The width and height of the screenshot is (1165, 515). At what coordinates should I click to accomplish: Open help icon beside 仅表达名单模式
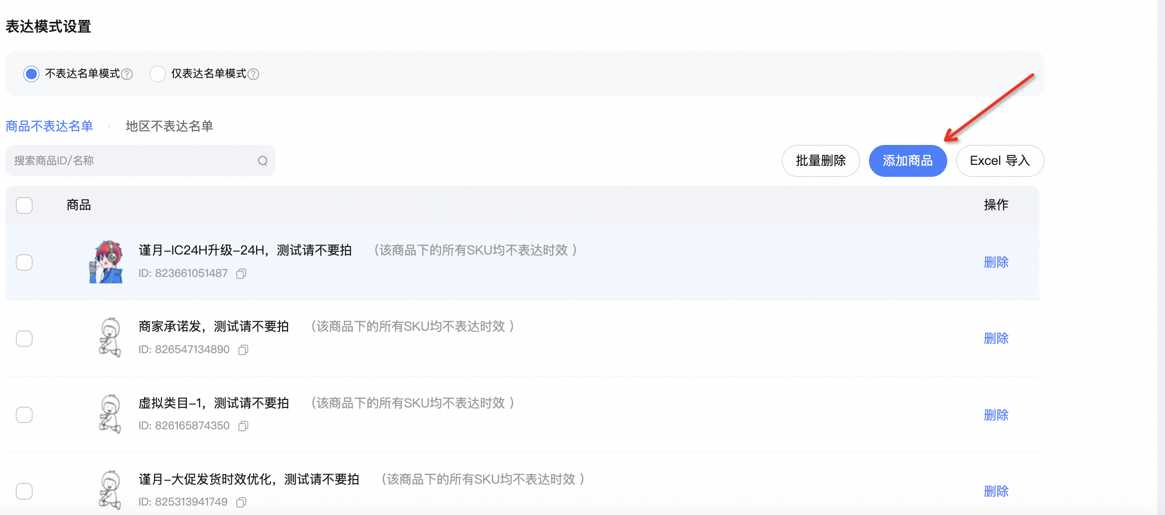click(x=253, y=74)
